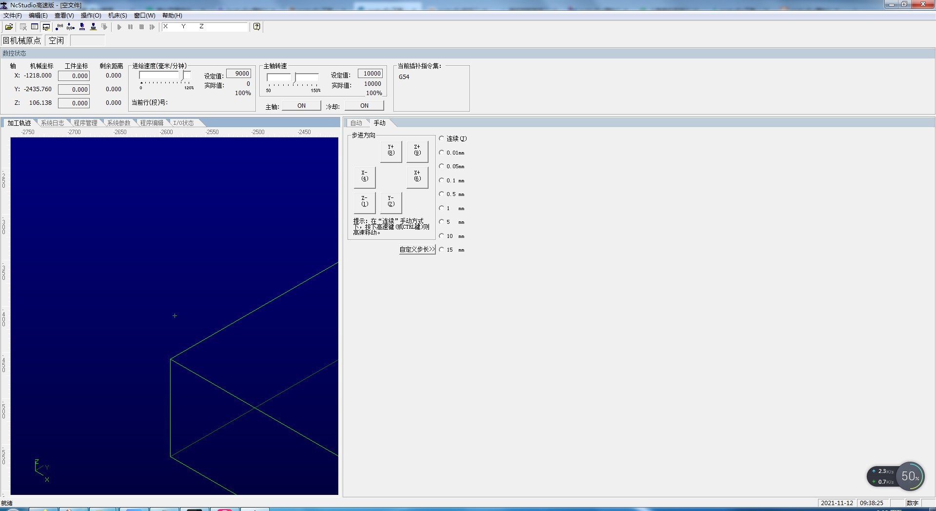
Task: Switch to the 系统参数 tab
Action: pyautogui.click(x=118, y=123)
